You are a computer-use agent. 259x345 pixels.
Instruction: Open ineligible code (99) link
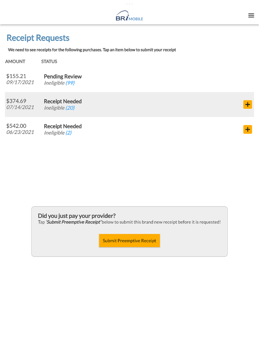coord(70,83)
